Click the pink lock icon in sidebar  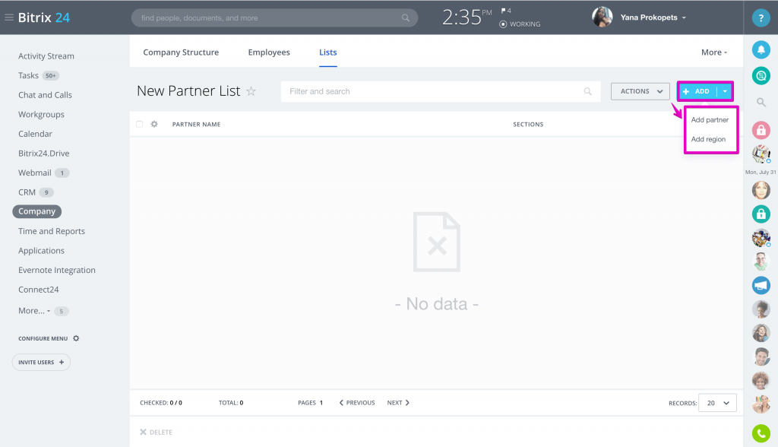(761, 130)
